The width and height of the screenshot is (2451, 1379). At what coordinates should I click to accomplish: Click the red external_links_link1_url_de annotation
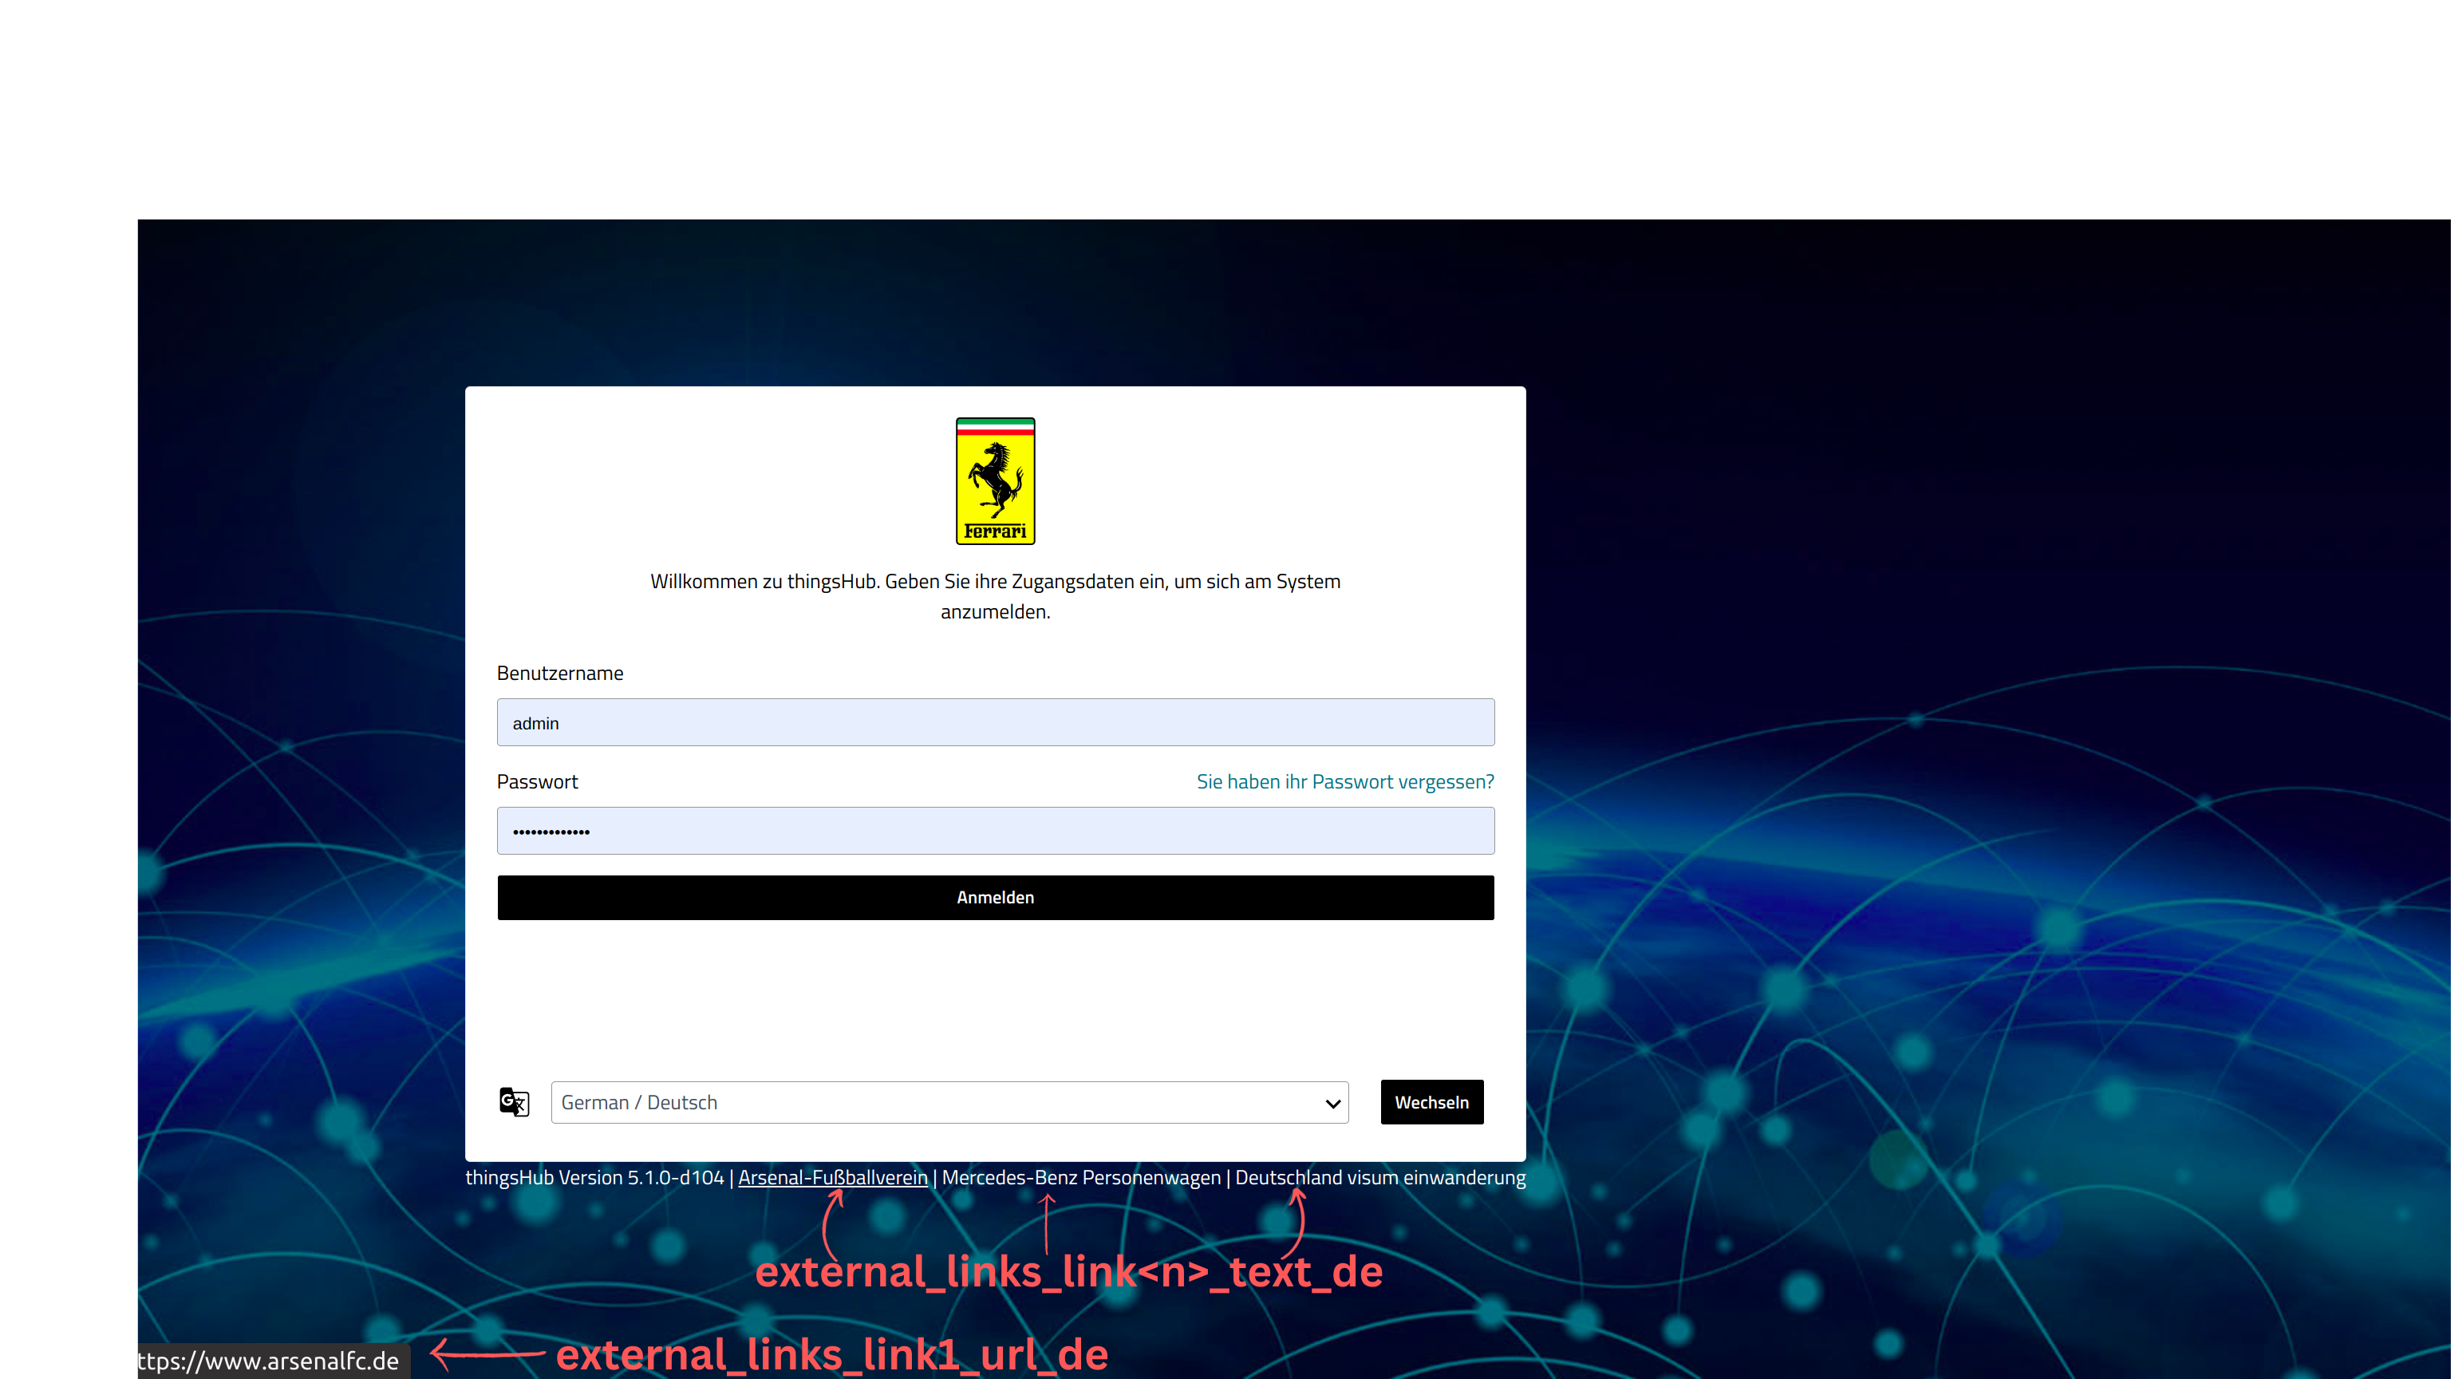pyautogui.click(x=831, y=1354)
